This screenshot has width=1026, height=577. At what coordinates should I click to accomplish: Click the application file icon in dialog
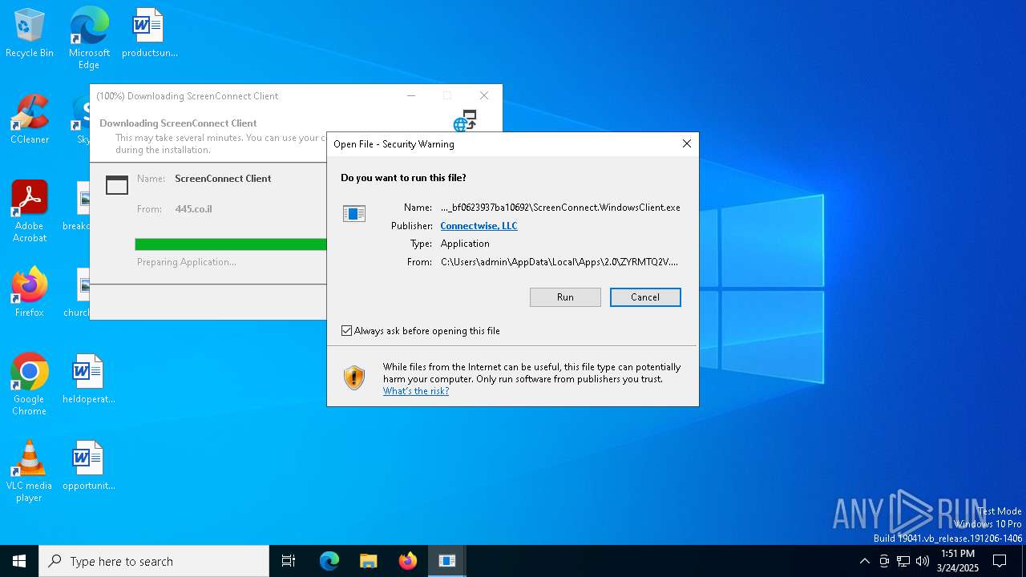click(x=354, y=213)
